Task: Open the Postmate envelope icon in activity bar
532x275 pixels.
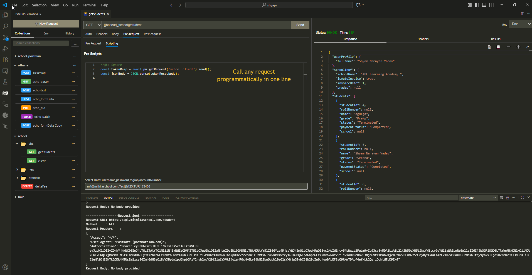Action: 5,93
